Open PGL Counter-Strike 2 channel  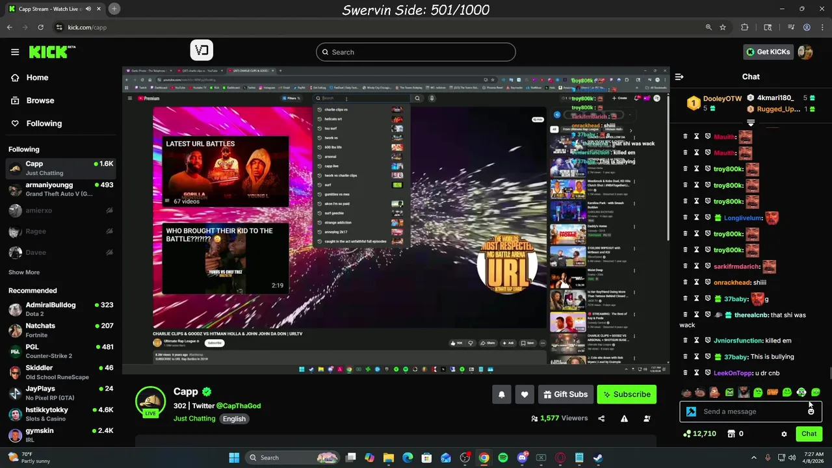[x=60, y=351]
